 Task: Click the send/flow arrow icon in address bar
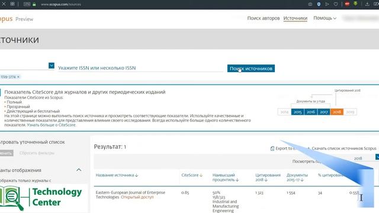click(327, 4)
